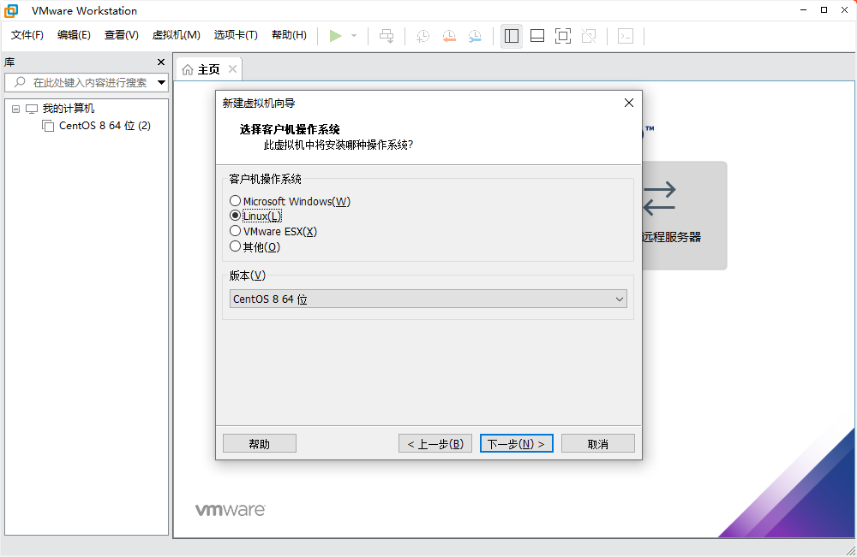Select the 其他 radio button
857x557 pixels.
[235, 246]
